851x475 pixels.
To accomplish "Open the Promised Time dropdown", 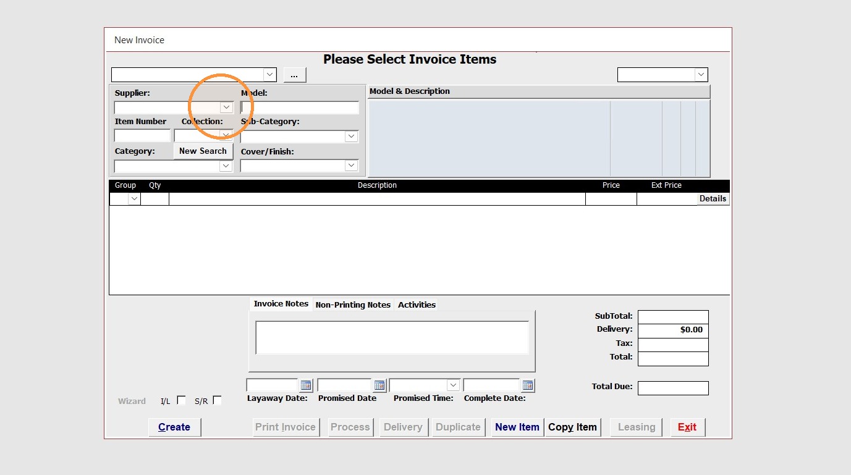I will [453, 385].
